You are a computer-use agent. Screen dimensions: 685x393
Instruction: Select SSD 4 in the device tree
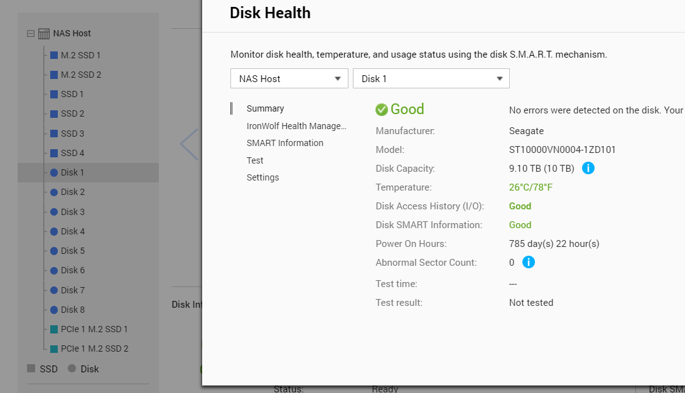[x=72, y=153]
